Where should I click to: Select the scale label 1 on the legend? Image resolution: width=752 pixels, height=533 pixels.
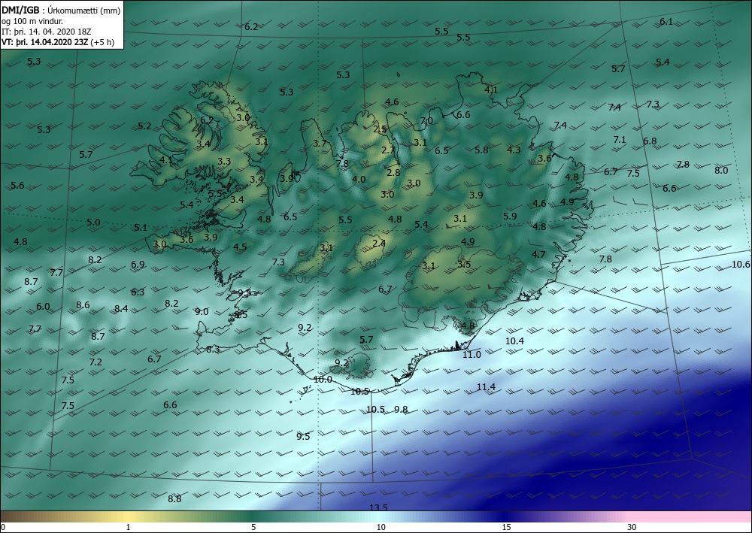click(128, 527)
